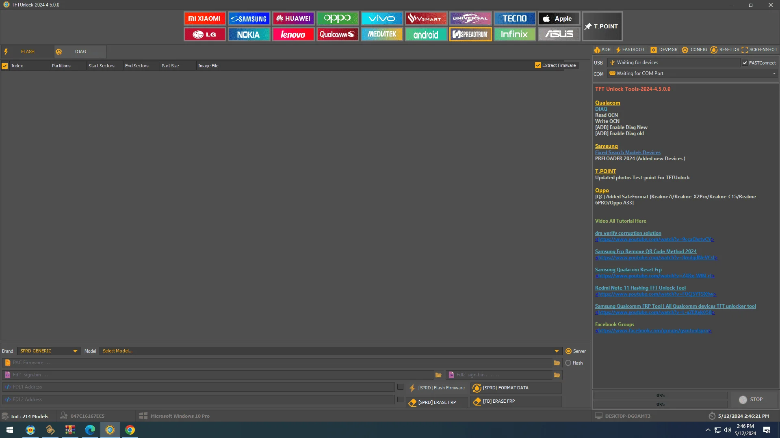Screen dimensions: 780x438
Task: Browse for Fdl1-sign.bin file
Action: pos(438,375)
